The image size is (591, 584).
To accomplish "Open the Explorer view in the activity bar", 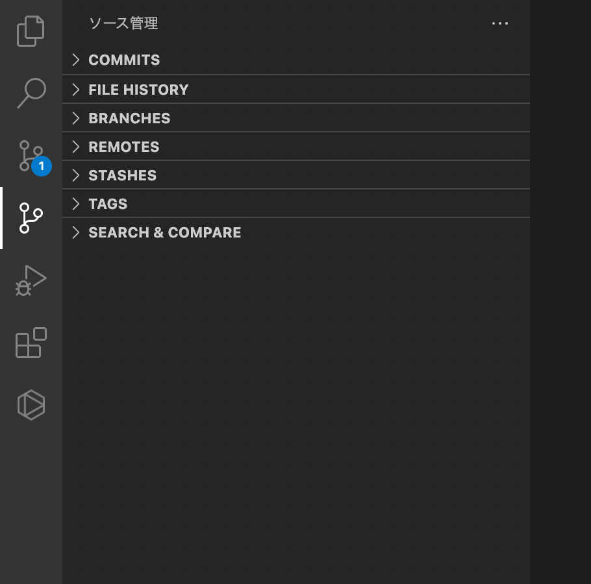I will click(x=31, y=30).
